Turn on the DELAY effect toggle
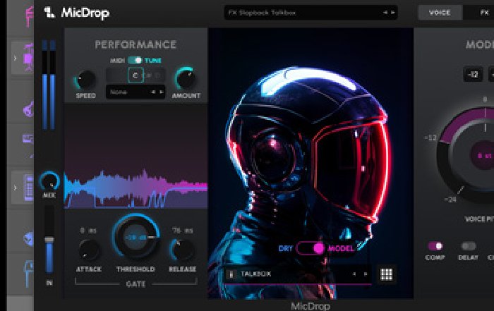 click(468, 246)
